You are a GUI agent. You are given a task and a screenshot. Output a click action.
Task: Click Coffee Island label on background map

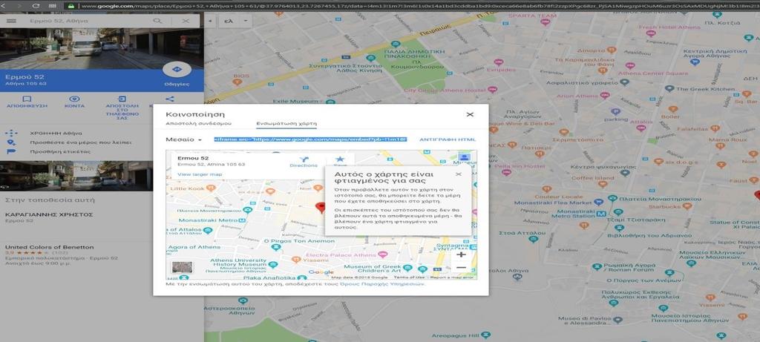(586, 178)
